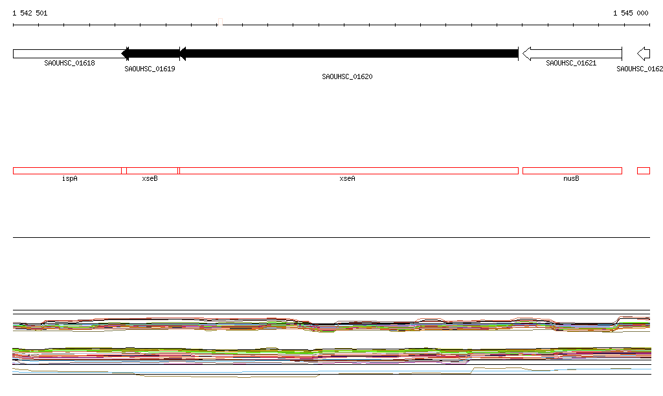Screen dimensions: 663x396
Task: Click the end coordinate 1 545 000
Action: pyautogui.click(x=631, y=13)
